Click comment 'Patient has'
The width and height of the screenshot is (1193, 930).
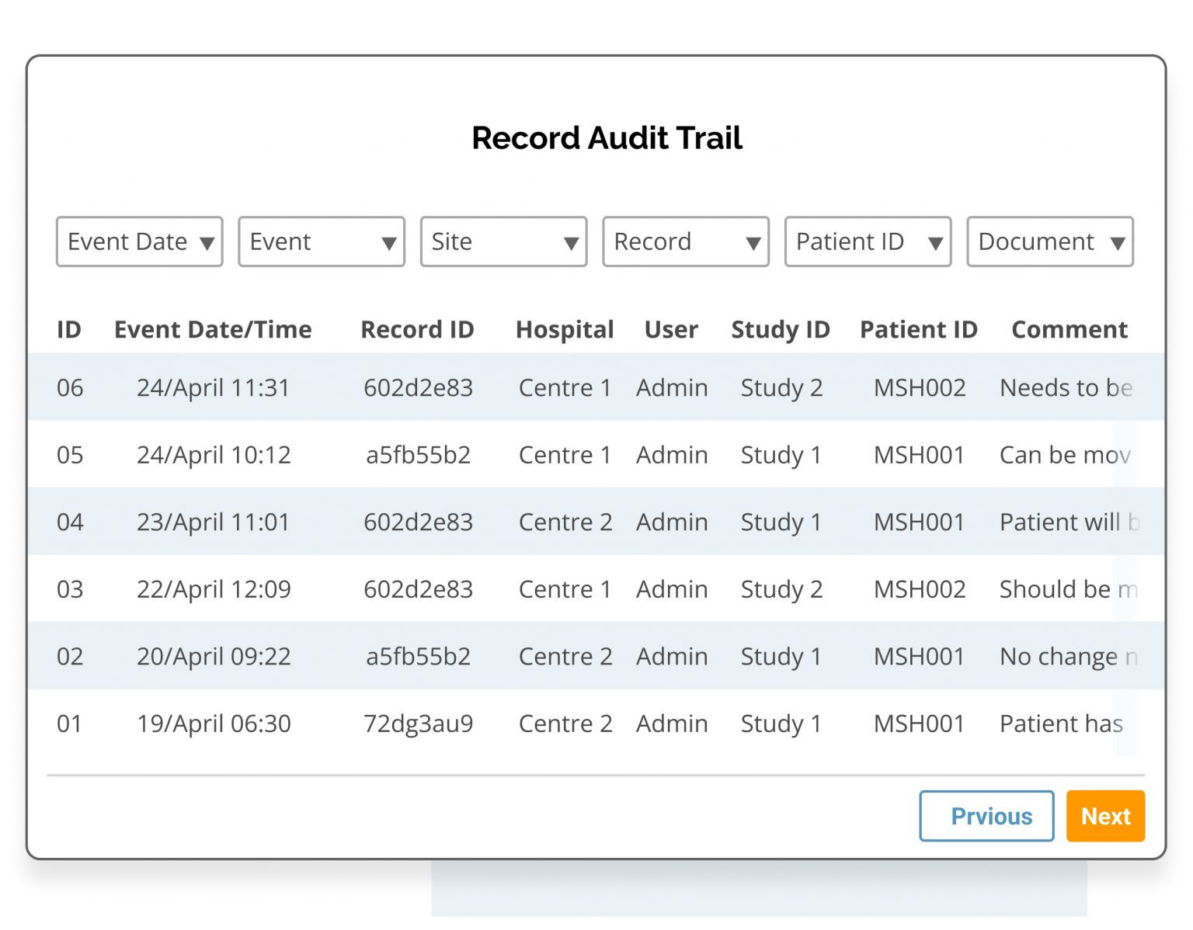(1061, 723)
